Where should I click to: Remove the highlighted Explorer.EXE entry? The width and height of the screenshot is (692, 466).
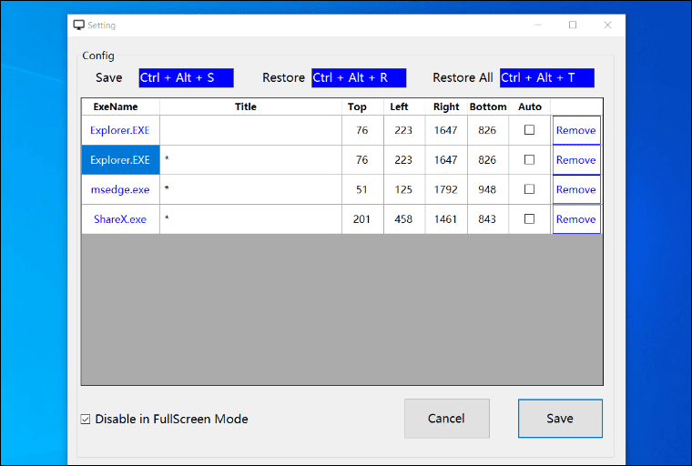[576, 160]
